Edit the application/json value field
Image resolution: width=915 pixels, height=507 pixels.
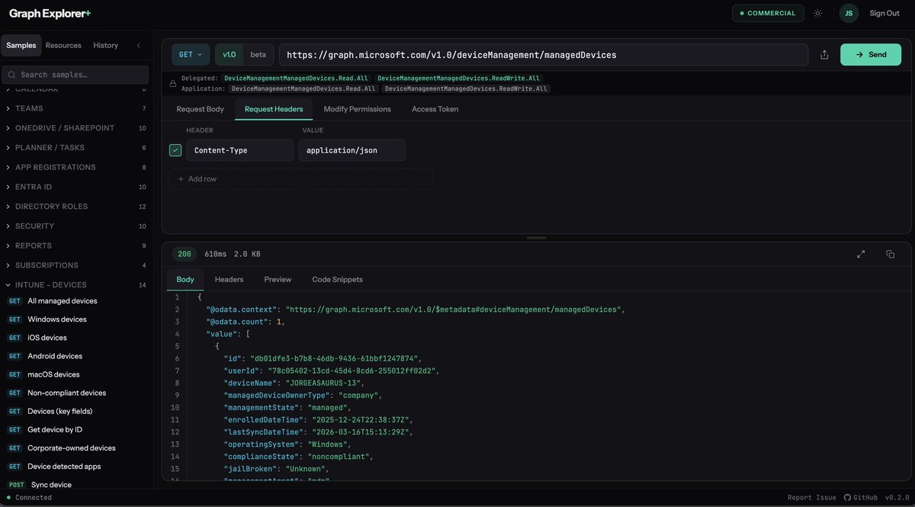(x=352, y=150)
